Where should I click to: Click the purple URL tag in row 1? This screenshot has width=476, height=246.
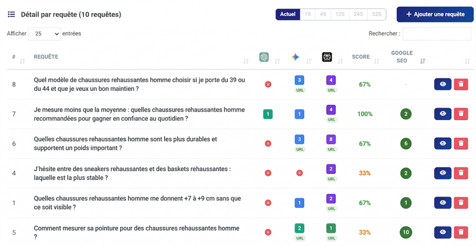331,209
